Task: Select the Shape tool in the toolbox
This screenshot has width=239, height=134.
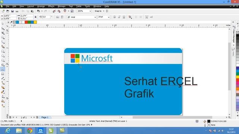Action: click(3, 29)
